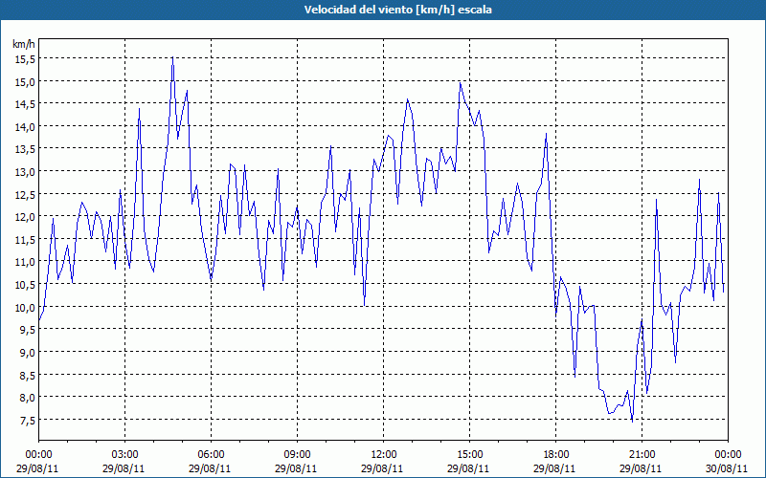Click the 7,5 y-axis value
The width and height of the screenshot is (766, 478).
tap(28, 420)
